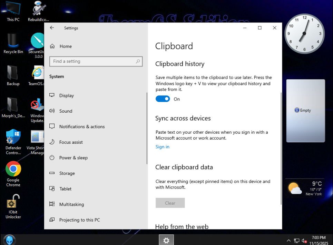Click the Sign in link
The height and width of the screenshot is (245, 333).
pyautogui.click(x=162, y=147)
